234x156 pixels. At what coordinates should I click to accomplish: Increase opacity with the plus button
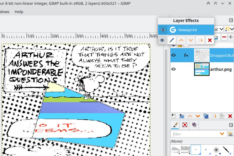click(x=231, y=37)
